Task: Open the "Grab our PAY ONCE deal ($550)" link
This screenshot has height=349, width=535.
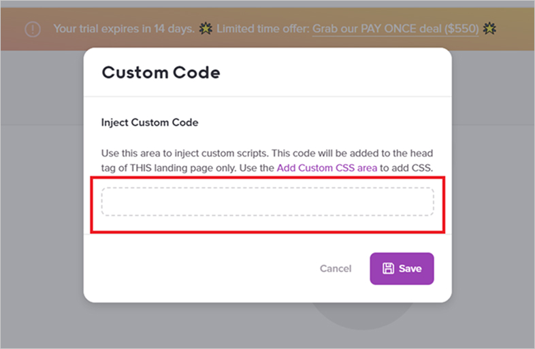Action: coord(395,29)
